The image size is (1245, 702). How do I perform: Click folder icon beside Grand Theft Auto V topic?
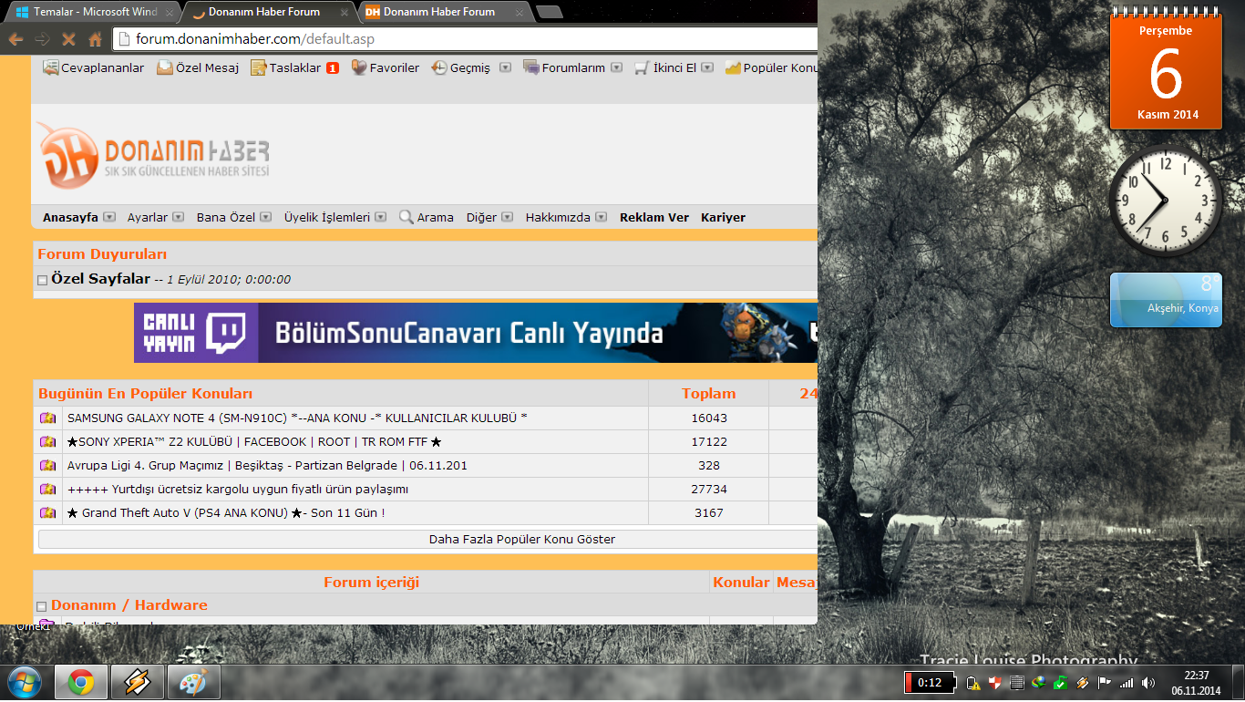[47, 512]
